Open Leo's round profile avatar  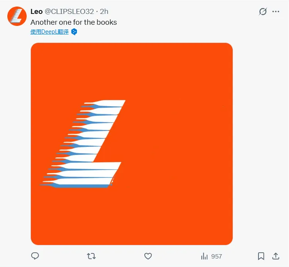point(17,16)
